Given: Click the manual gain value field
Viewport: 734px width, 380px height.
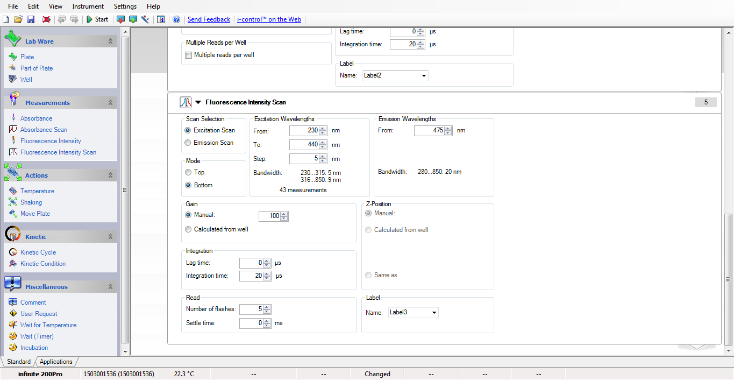Looking at the screenshot, I should (269, 216).
